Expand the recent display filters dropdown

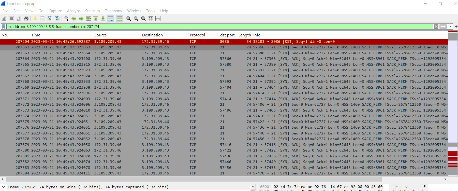450,27
